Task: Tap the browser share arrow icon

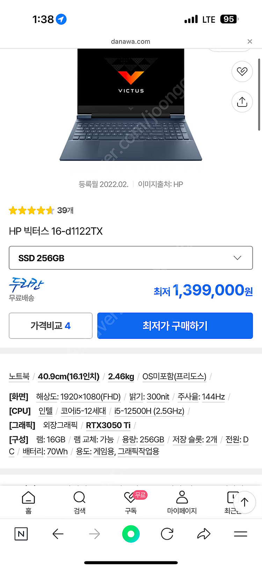Action: click(x=204, y=534)
